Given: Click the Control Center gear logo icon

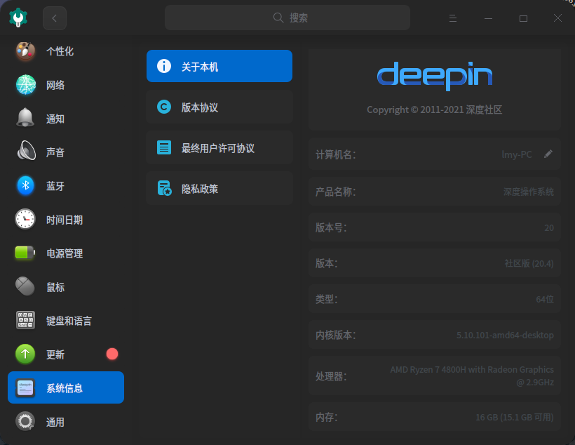Looking at the screenshot, I should (18, 18).
